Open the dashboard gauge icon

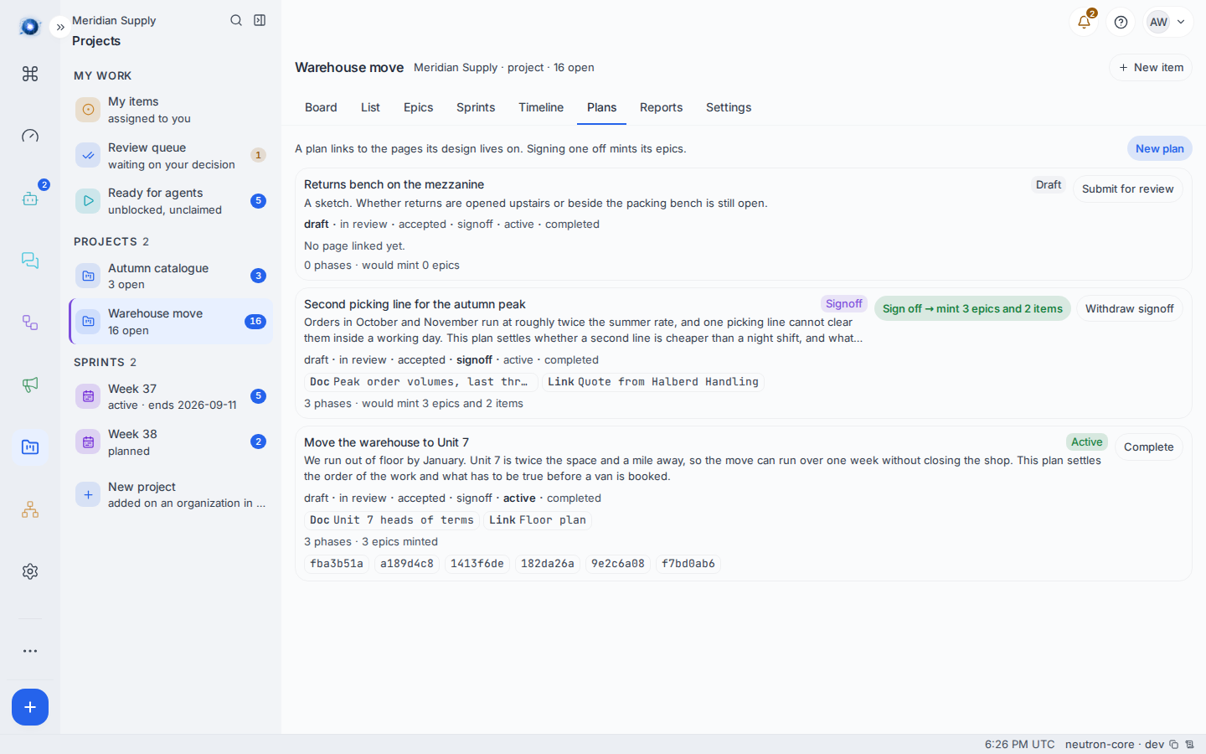click(30, 136)
